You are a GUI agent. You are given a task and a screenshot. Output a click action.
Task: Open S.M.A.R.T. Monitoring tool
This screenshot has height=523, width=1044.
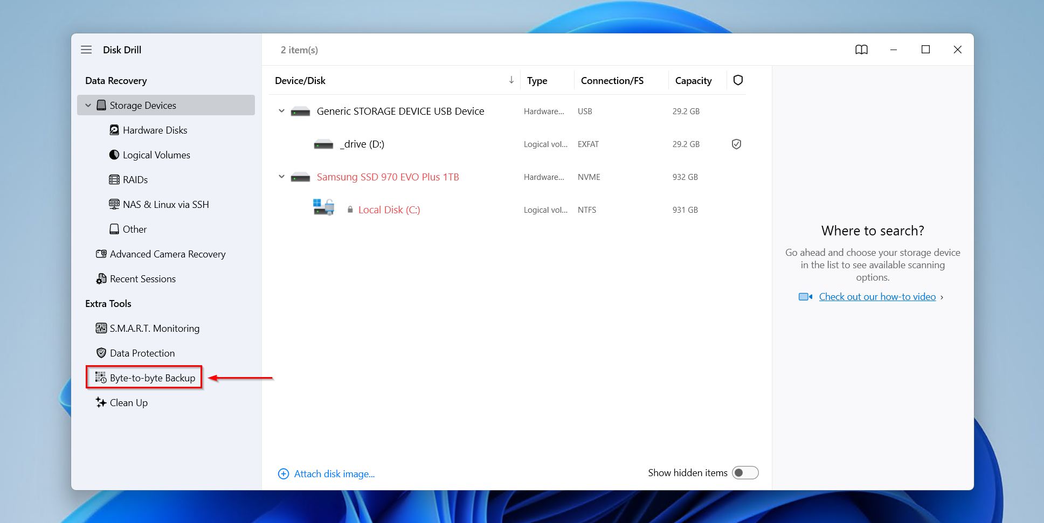tap(154, 328)
